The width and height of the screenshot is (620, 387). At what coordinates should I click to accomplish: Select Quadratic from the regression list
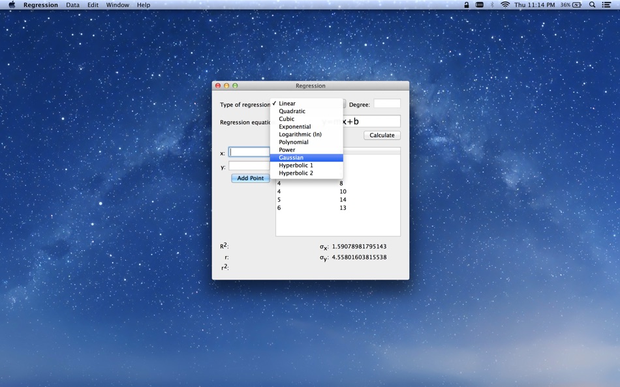click(307, 111)
